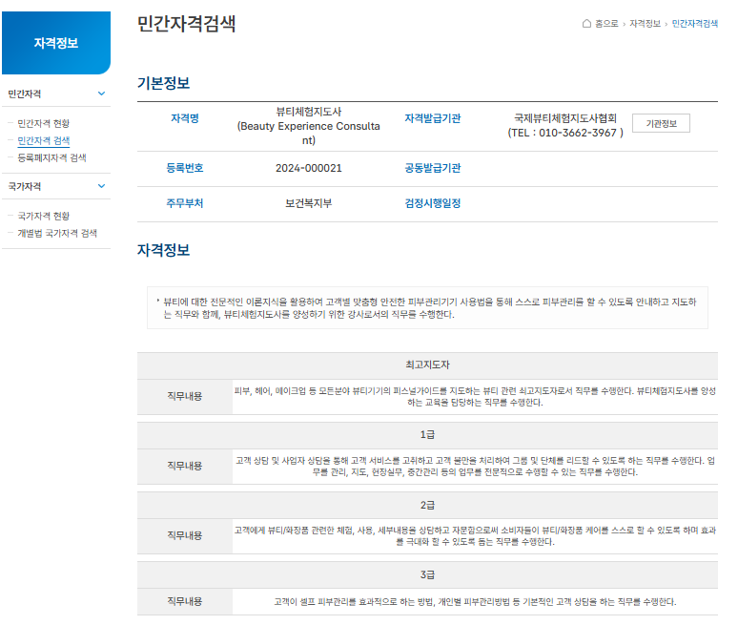Click the 자격발급기관 label
The image size is (738, 625).
[x=433, y=118]
